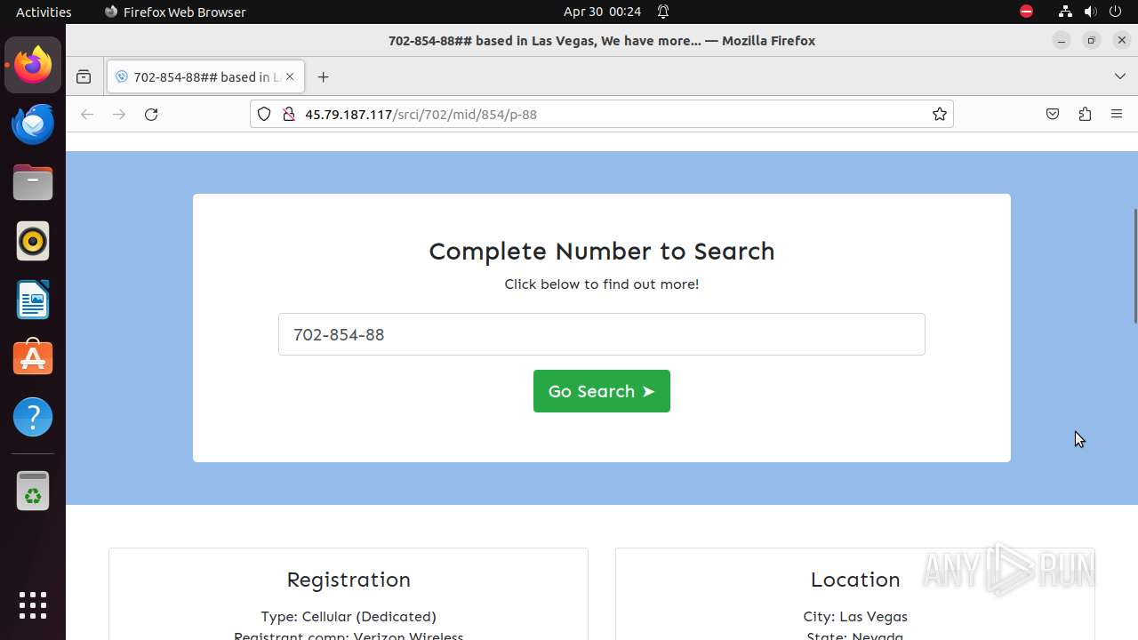Viewport: 1138px width, 640px height.
Task: Click the Location card heading
Action: coord(855,580)
